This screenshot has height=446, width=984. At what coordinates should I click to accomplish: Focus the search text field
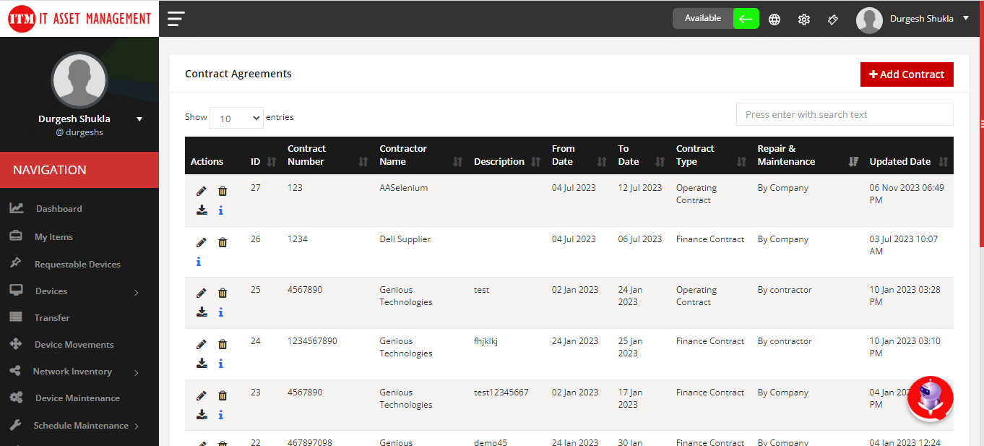[x=845, y=114]
